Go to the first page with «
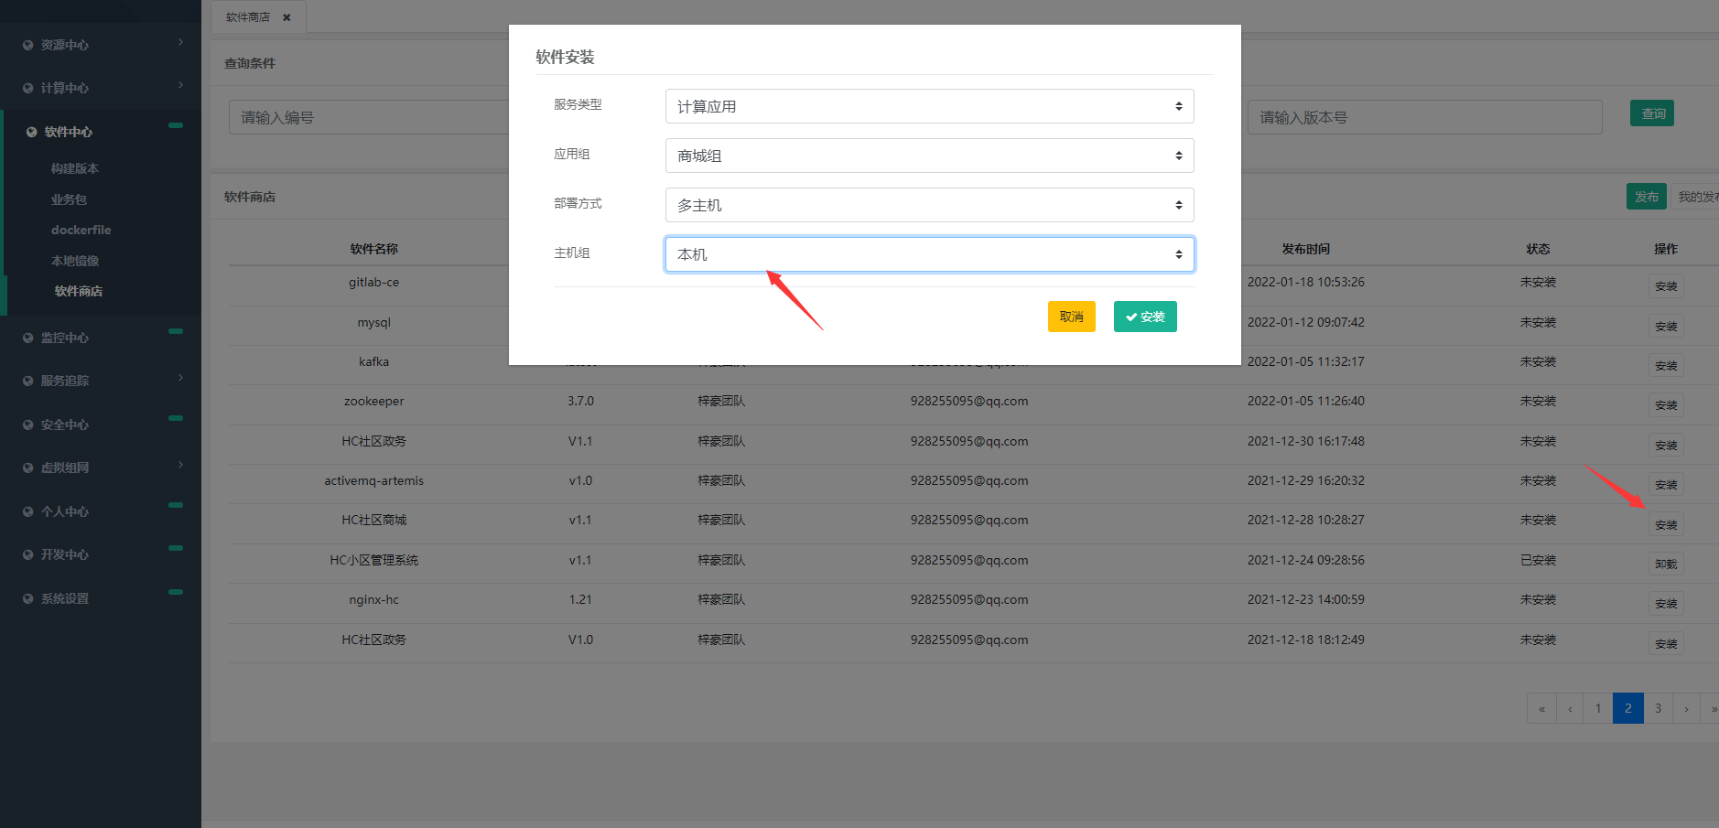This screenshot has width=1719, height=828. (x=1541, y=708)
